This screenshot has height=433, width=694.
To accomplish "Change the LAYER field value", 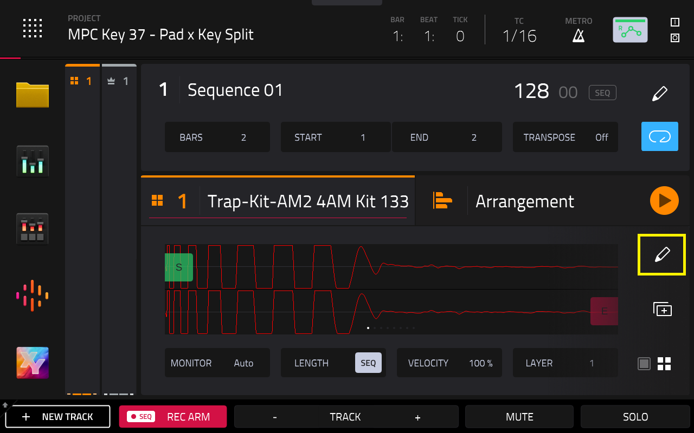I will 566,363.
